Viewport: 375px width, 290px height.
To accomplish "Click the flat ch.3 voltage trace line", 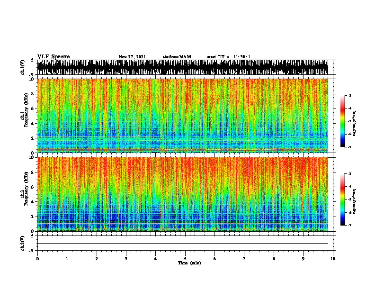I will coord(183,244).
